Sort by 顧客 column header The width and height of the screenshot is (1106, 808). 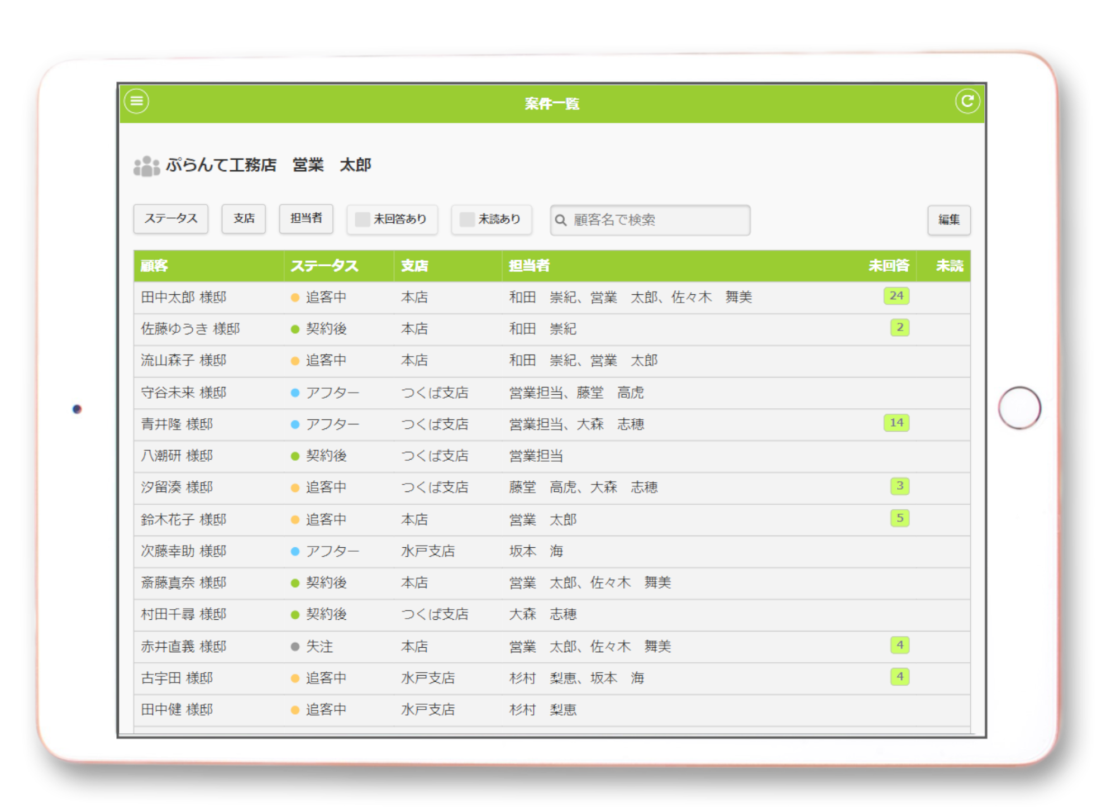click(154, 266)
